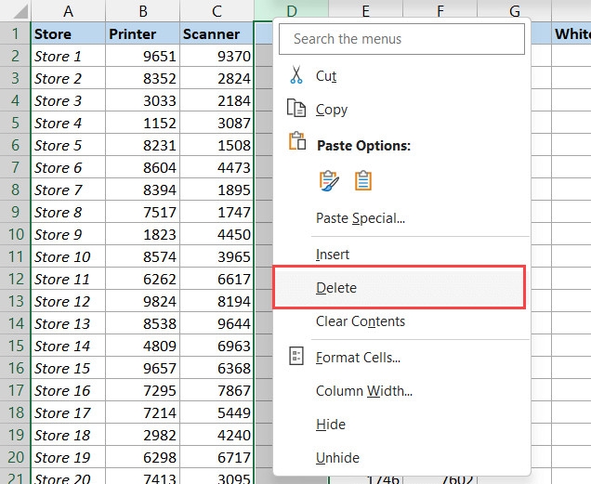Viewport: 591px width, 484px height.
Task: Click Scanner value 6617
Action: pyautogui.click(x=217, y=279)
